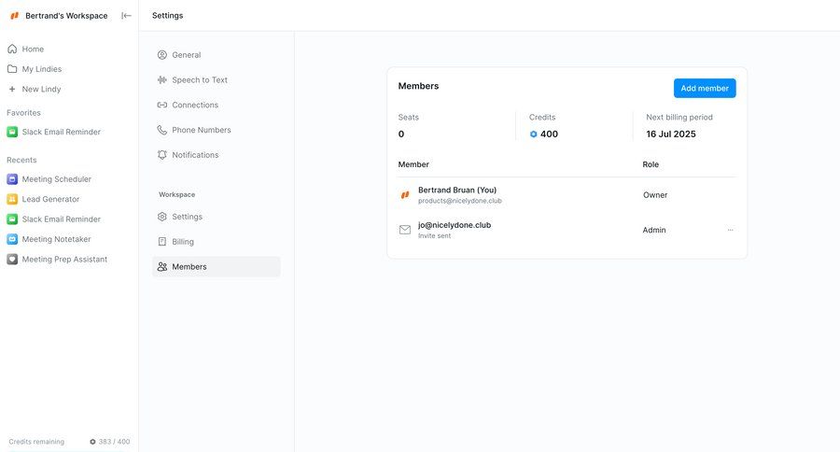Click Bertrand Bruan's avatar icon

point(405,194)
